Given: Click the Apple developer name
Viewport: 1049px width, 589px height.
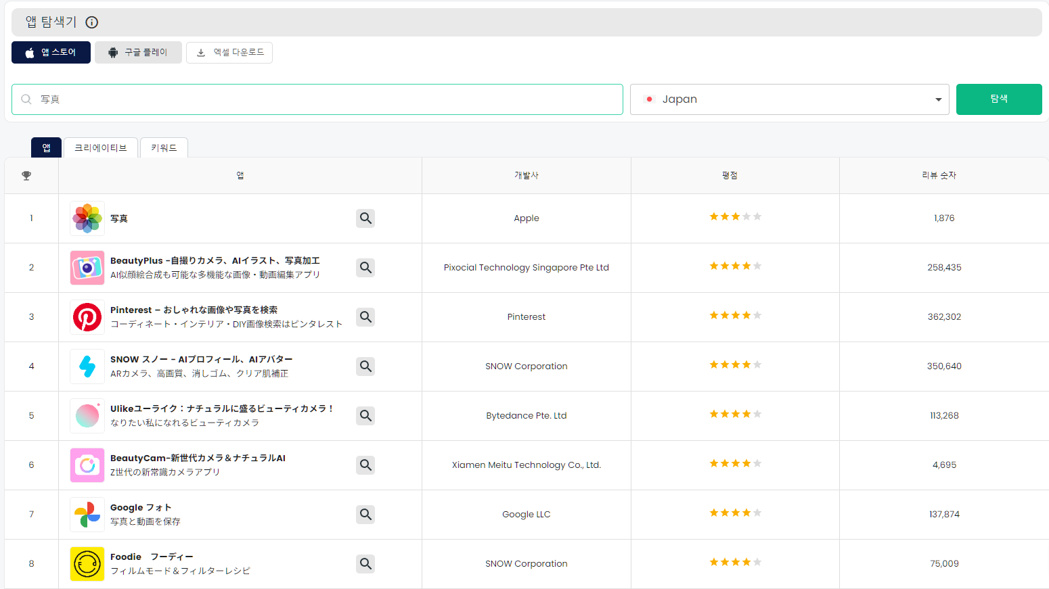Looking at the screenshot, I should pyautogui.click(x=527, y=218).
